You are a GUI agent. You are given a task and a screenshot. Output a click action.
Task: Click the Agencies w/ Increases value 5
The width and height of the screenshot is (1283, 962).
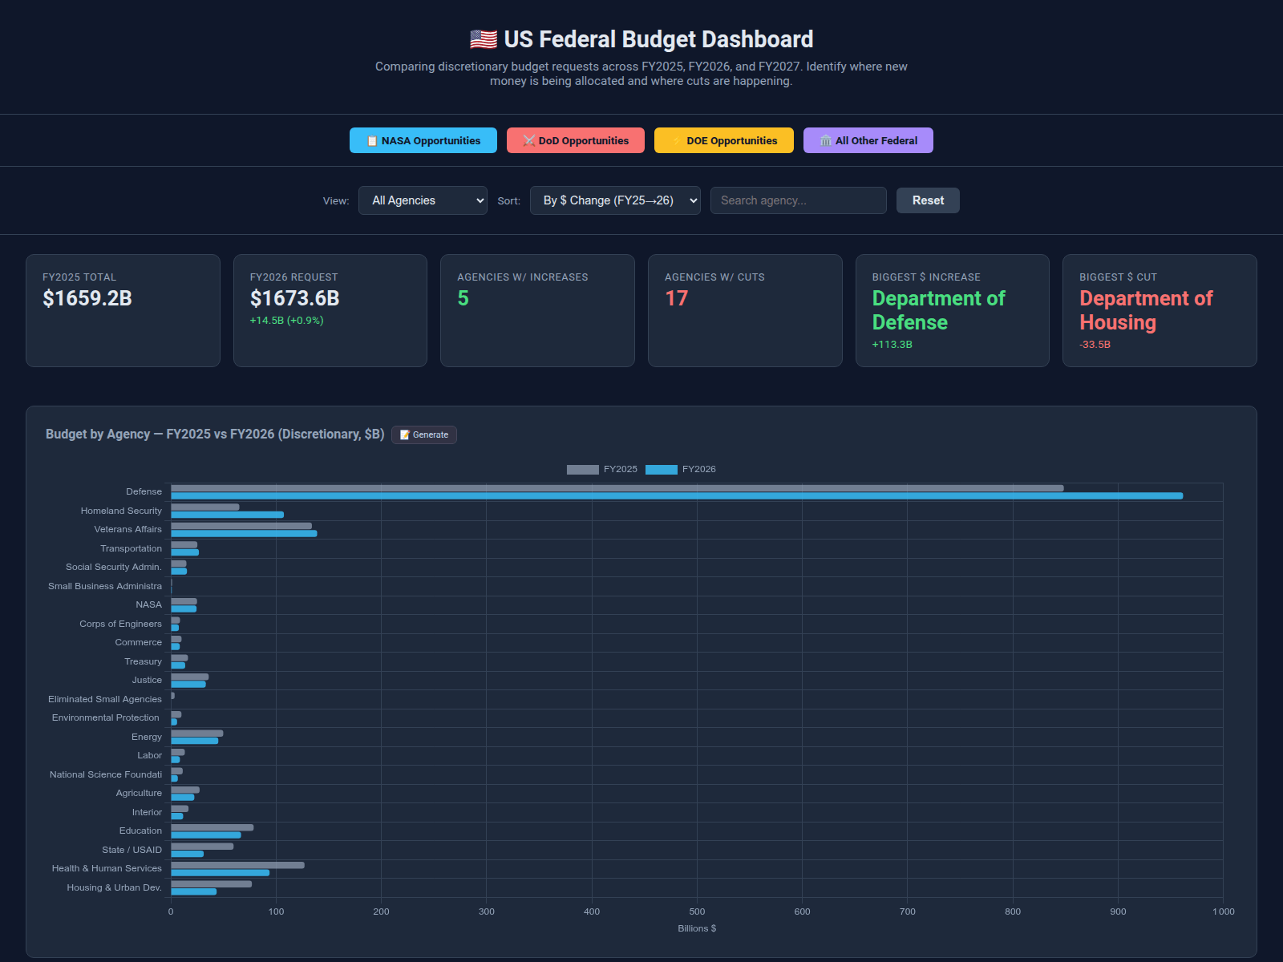point(463,298)
